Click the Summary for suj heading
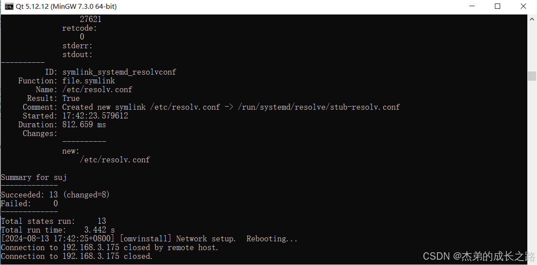Image resolution: width=537 pixels, height=265 pixels. [34, 177]
